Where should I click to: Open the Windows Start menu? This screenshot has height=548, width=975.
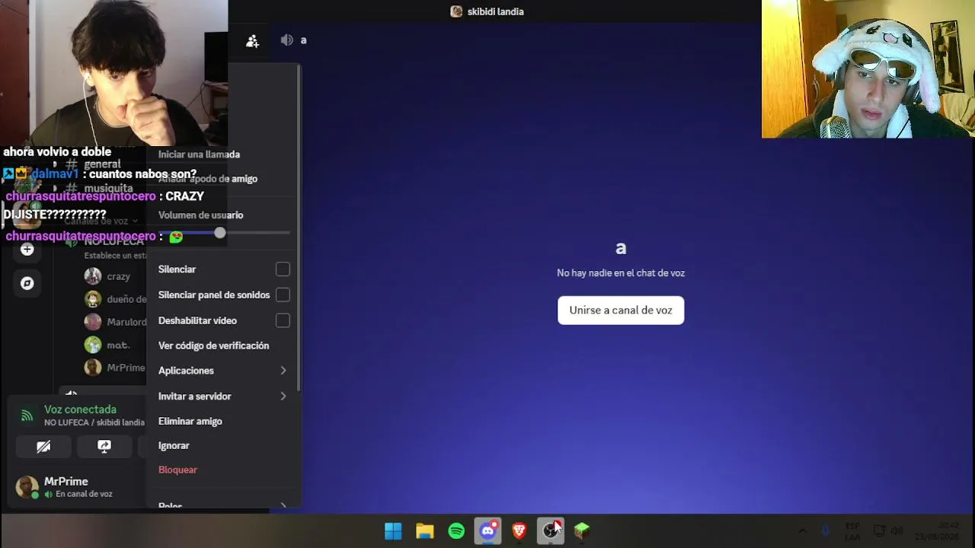[393, 530]
